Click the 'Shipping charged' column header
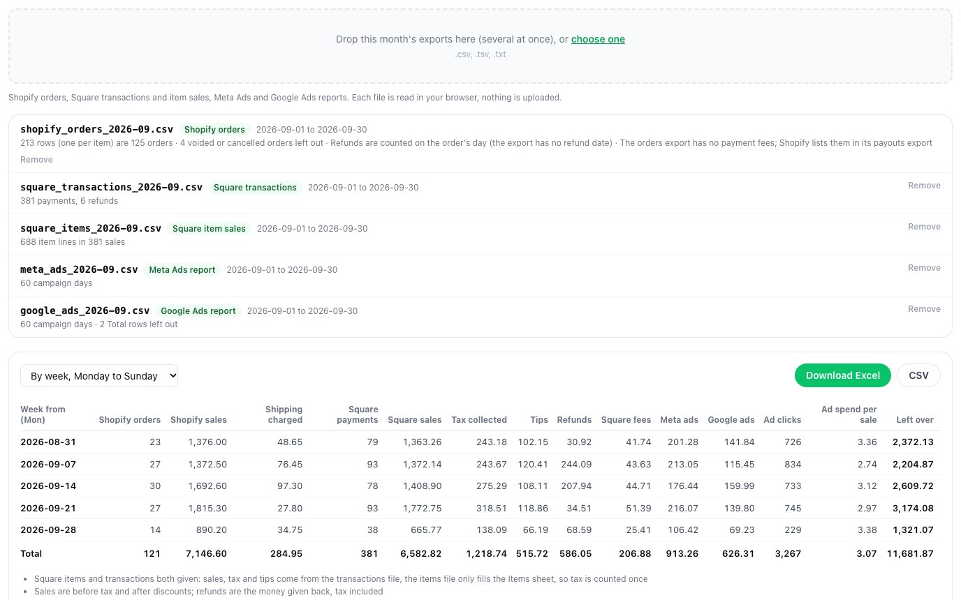Image resolution: width=961 pixels, height=600 pixels. pyautogui.click(x=284, y=414)
